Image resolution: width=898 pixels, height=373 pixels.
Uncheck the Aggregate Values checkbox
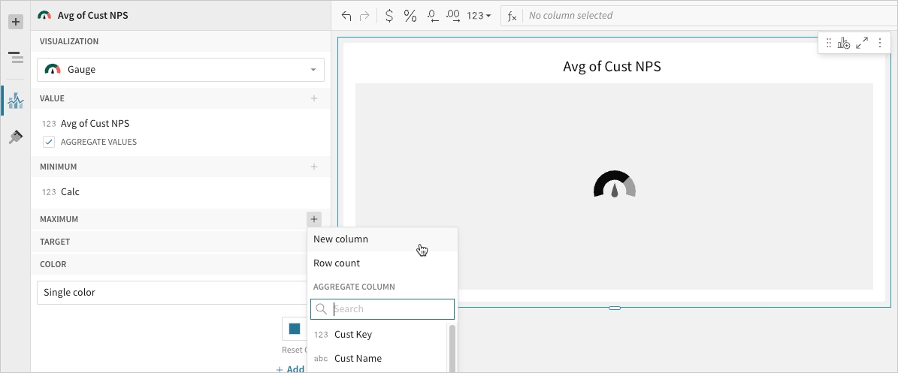[x=49, y=142]
